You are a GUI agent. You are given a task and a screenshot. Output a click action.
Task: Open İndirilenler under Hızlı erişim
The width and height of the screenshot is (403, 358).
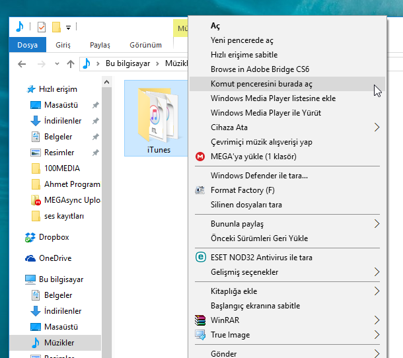pyautogui.click(x=63, y=121)
